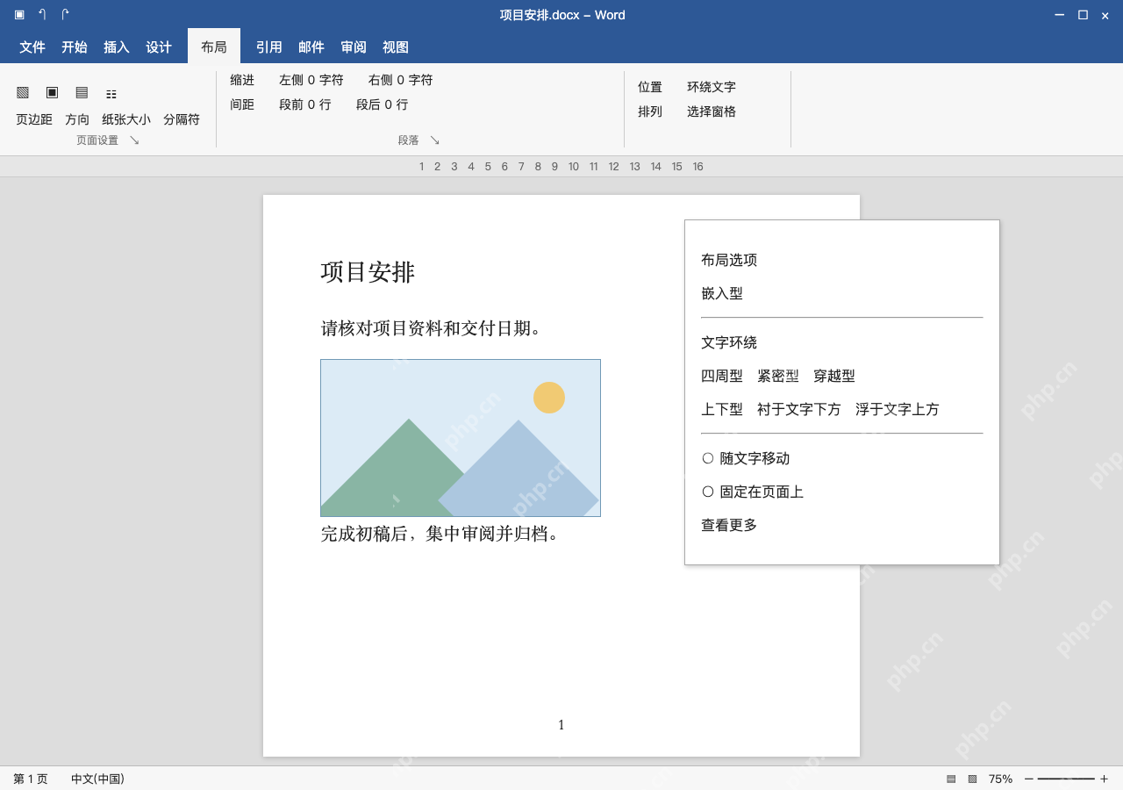Open the 页面设置 dialog launcher arrow
Screen dimensions: 1123x790
click(x=134, y=140)
